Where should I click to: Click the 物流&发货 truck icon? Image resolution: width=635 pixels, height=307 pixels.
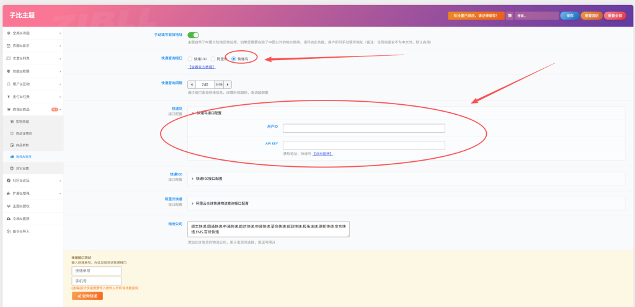pyautogui.click(x=12, y=156)
